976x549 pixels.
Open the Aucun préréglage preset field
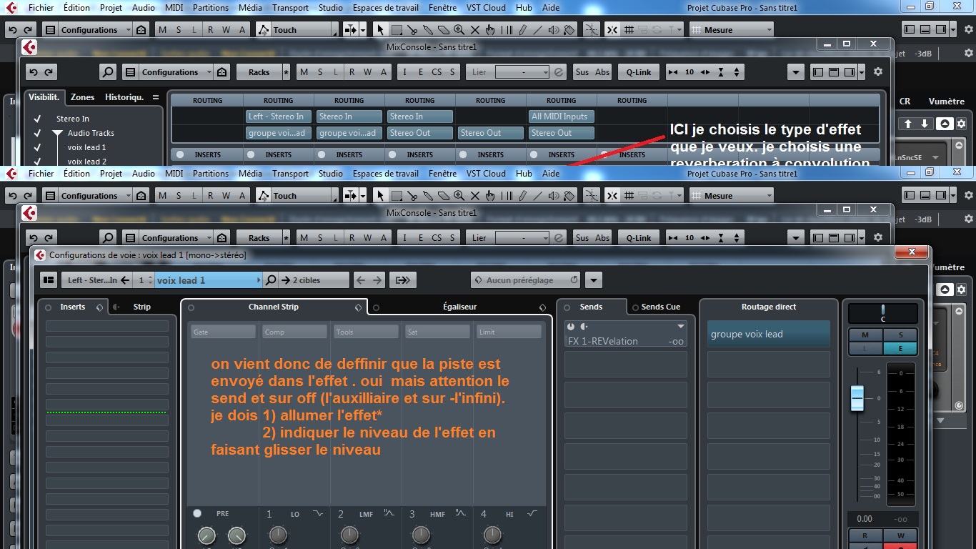[x=527, y=280]
